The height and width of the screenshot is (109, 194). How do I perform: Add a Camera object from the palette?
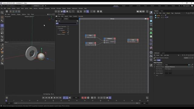[151, 56]
